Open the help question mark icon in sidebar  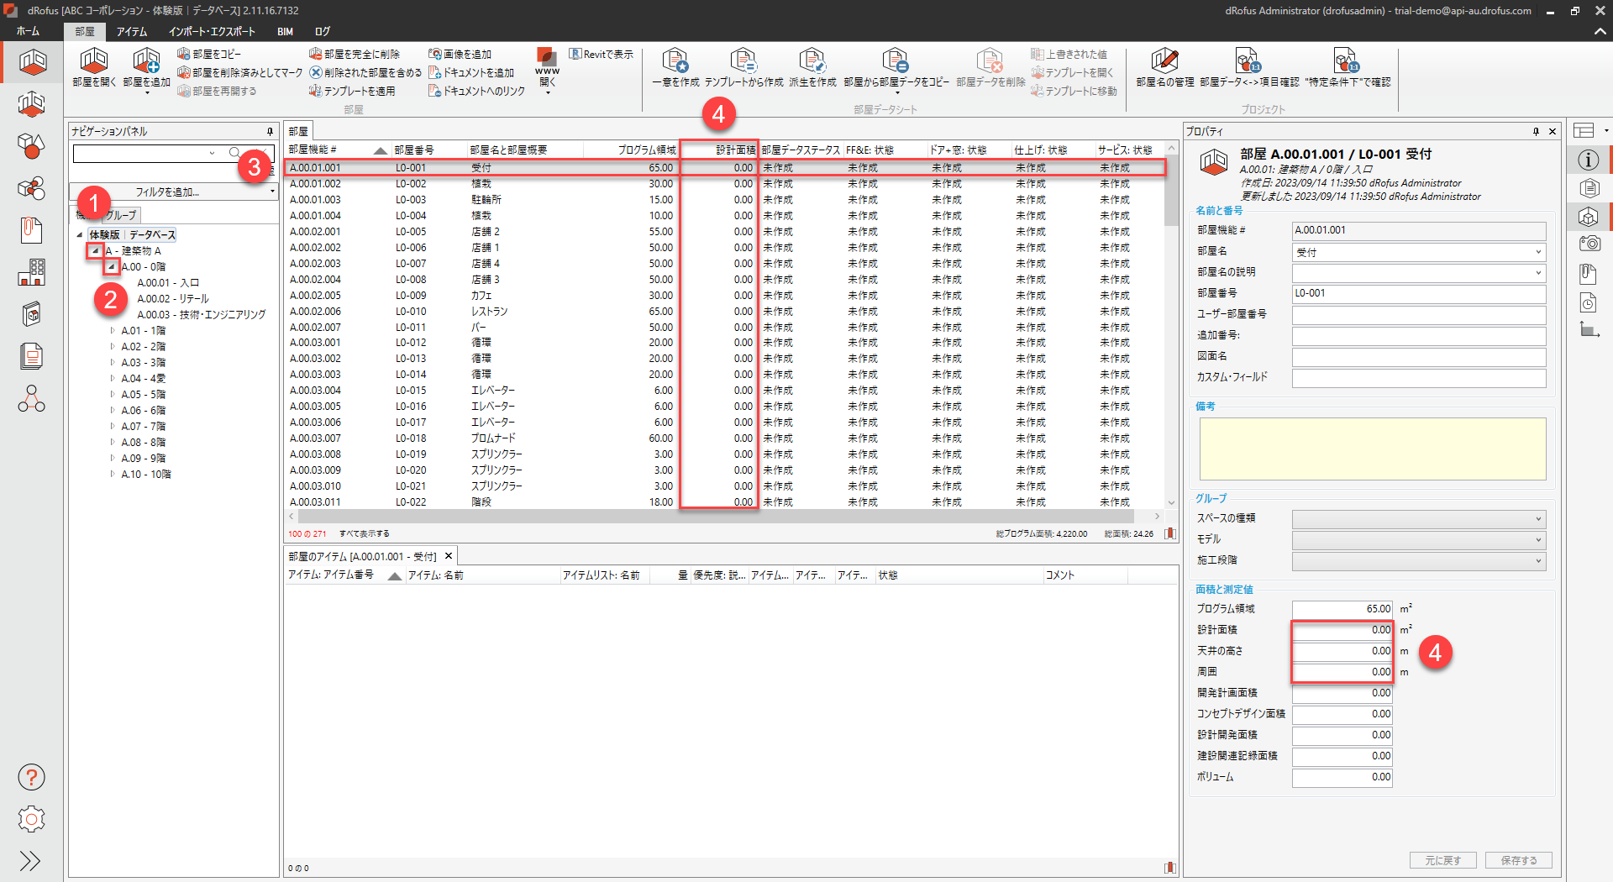pyautogui.click(x=31, y=777)
